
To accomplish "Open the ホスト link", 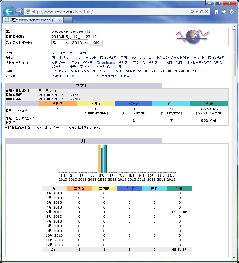I will coord(77,58).
